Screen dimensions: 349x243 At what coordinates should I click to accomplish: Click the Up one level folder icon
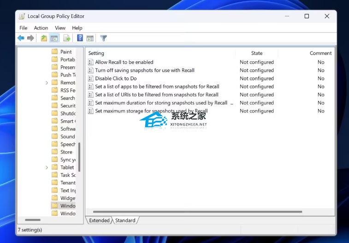point(44,38)
